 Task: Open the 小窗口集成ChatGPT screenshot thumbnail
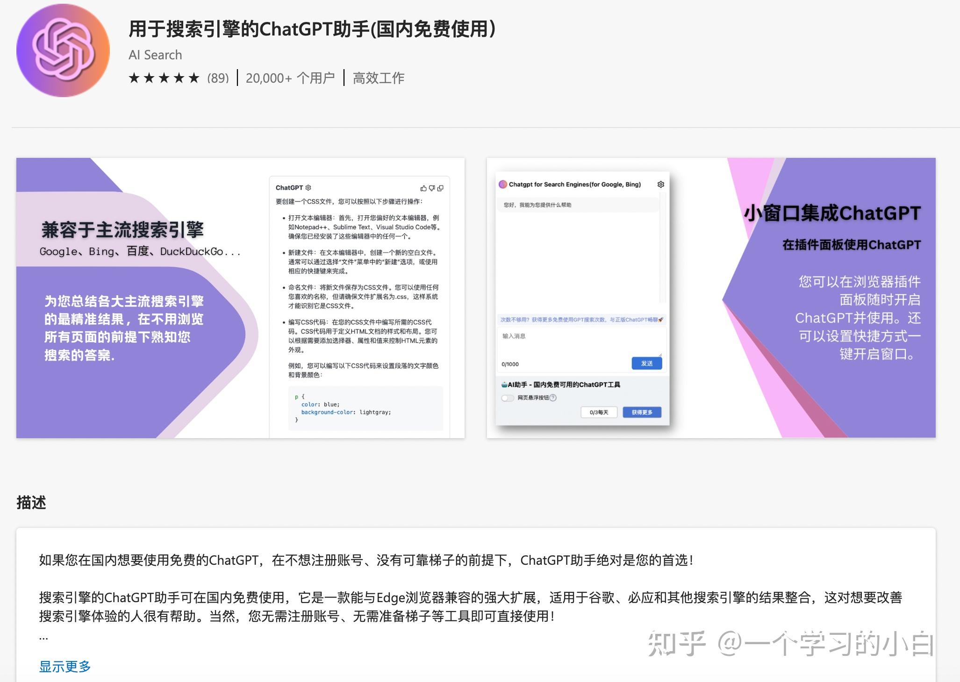(x=711, y=298)
